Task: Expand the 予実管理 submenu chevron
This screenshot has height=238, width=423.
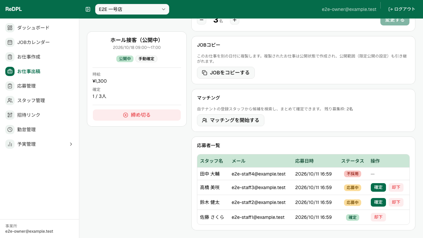Action: pyautogui.click(x=71, y=144)
